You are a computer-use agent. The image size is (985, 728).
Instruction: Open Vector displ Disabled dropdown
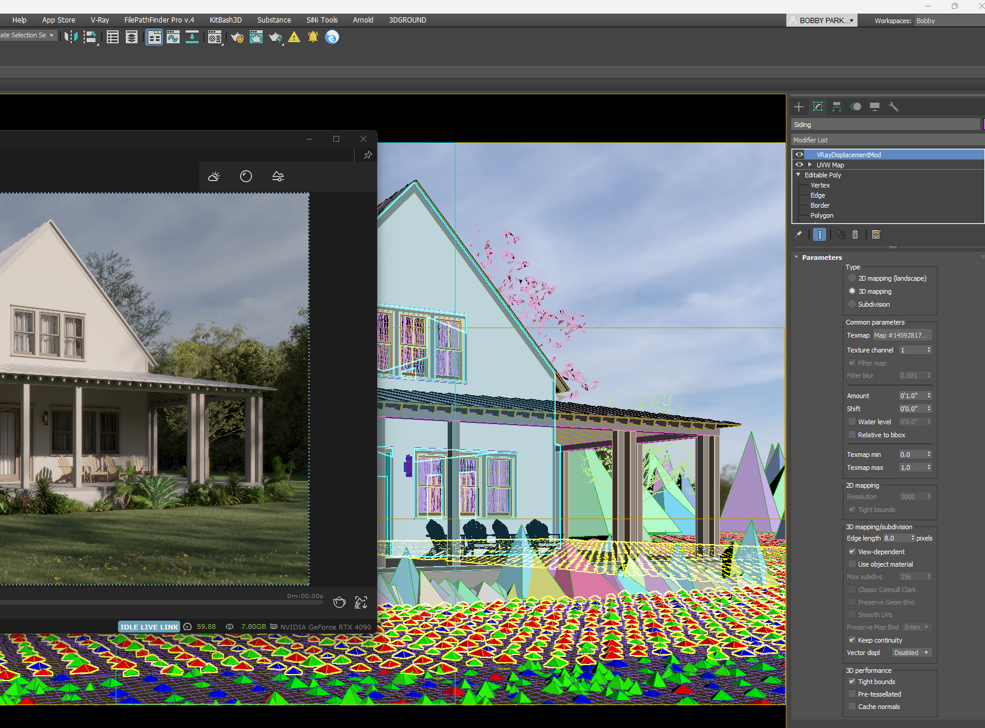[912, 653]
